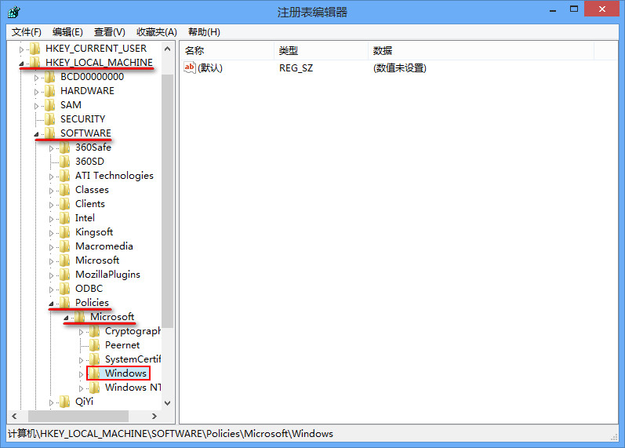Sort by the 名称 column header
This screenshot has height=448, width=625.
(226, 50)
